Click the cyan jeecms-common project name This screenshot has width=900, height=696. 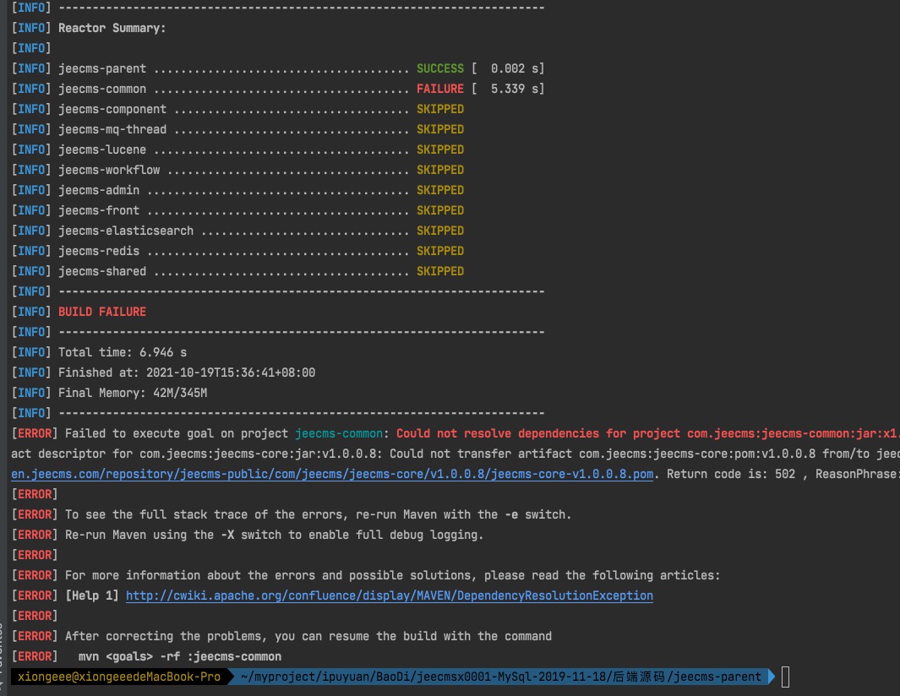click(x=338, y=433)
